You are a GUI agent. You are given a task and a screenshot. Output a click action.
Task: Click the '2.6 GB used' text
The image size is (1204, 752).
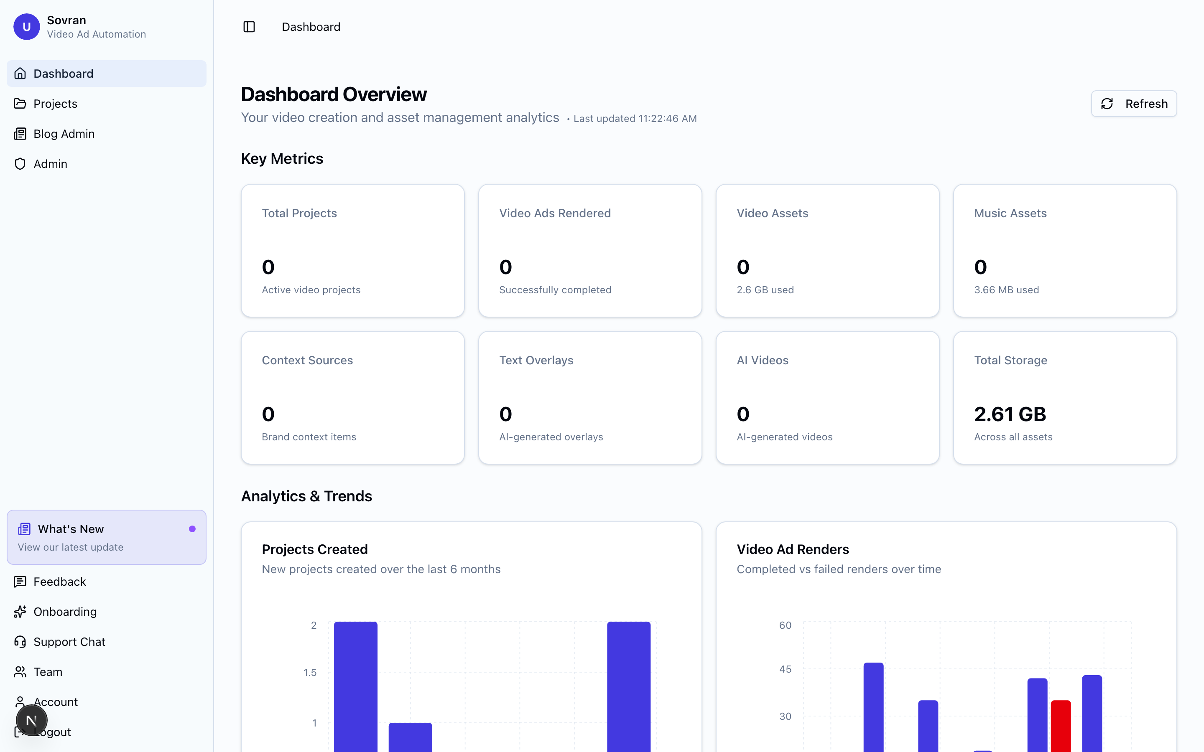765,290
